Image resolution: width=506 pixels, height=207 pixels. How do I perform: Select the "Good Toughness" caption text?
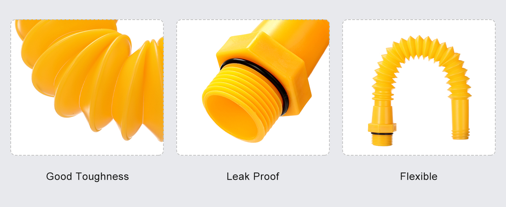[87, 176]
